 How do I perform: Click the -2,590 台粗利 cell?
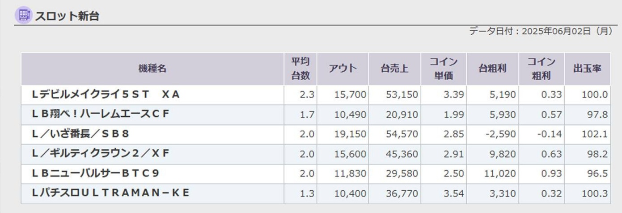[501, 134]
